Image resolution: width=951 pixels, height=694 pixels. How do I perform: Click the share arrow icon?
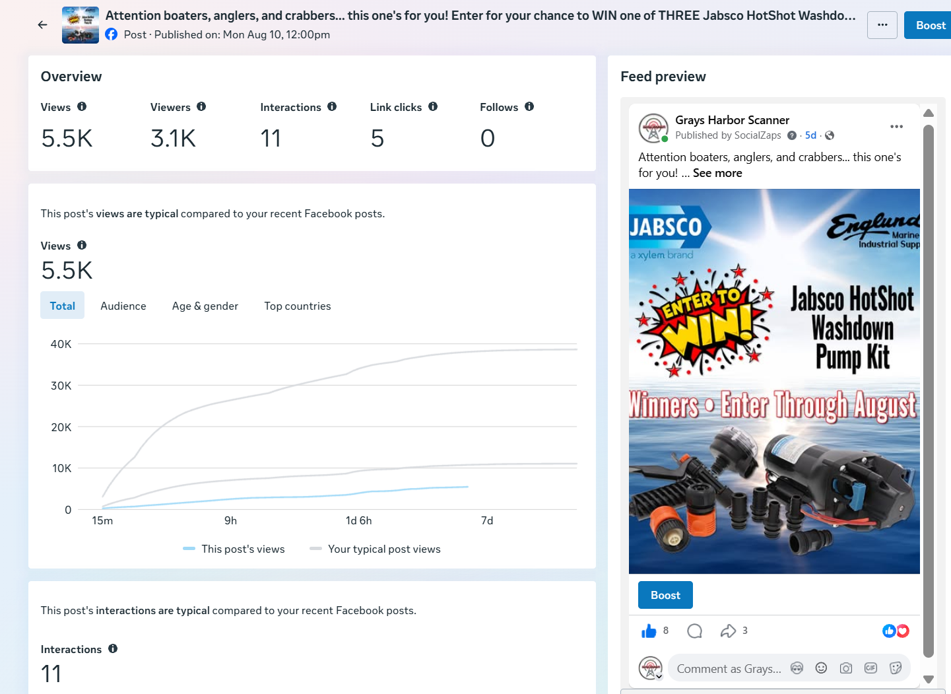click(x=728, y=631)
